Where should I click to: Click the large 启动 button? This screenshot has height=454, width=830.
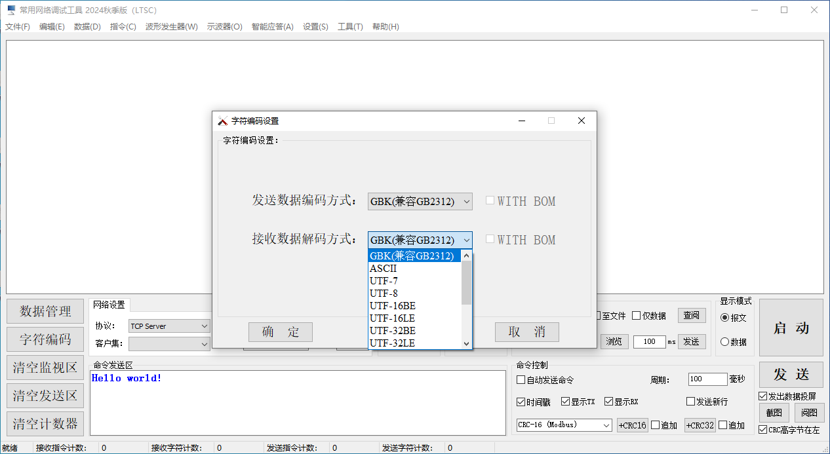pyautogui.click(x=791, y=328)
